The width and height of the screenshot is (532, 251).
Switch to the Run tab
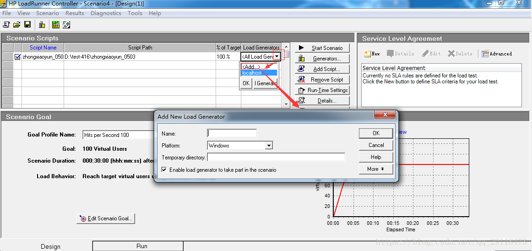(138, 246)
